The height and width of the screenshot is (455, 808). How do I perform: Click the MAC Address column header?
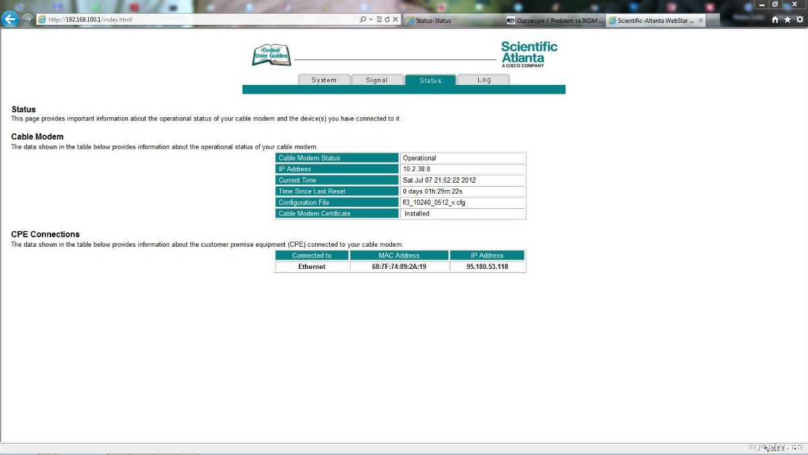(x=399, y=255)
